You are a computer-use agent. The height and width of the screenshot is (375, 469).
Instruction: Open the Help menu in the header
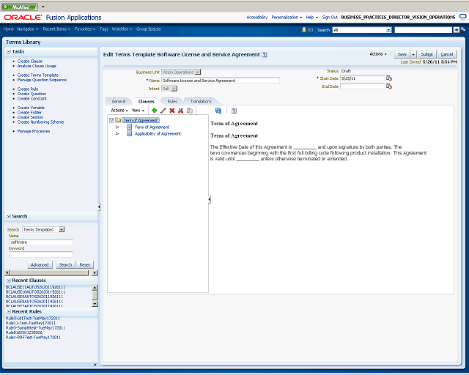tap(311, 18)
